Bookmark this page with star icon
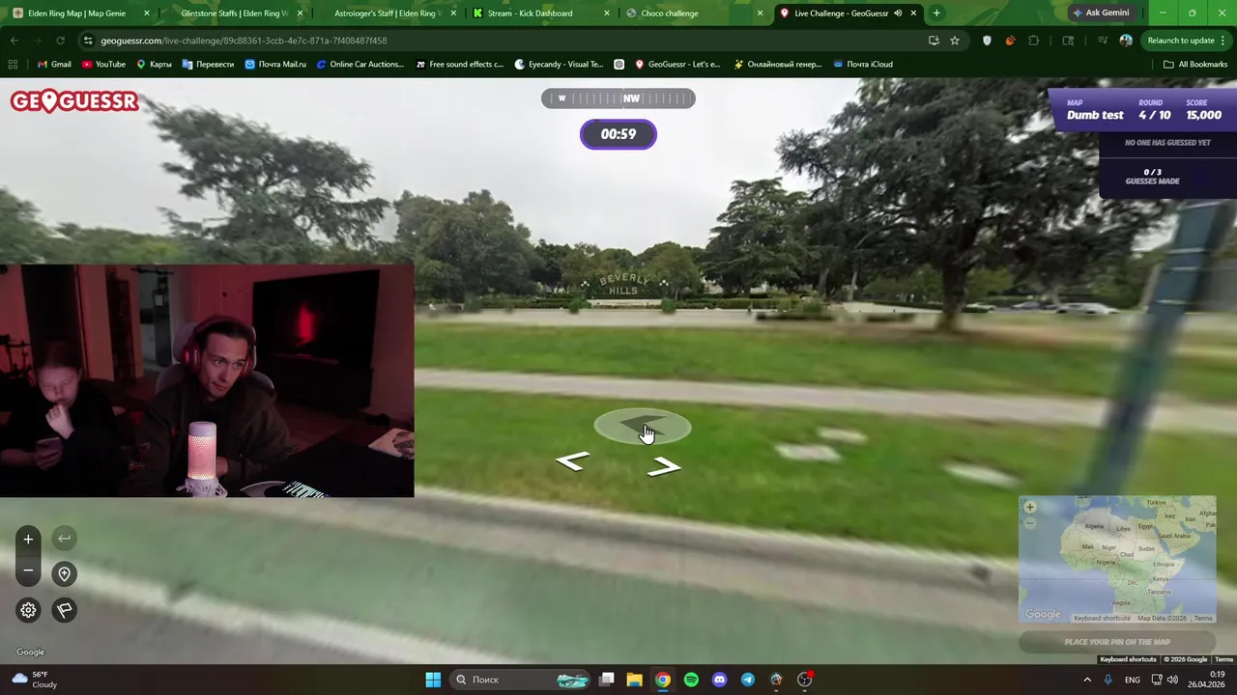 [x=955, y=41]
